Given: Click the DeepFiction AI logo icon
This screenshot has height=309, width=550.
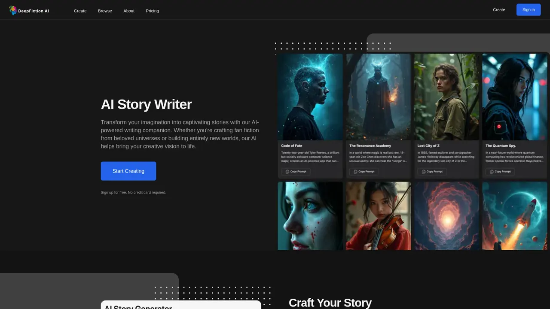Looking at the screenshot, I should click(13, 10).
